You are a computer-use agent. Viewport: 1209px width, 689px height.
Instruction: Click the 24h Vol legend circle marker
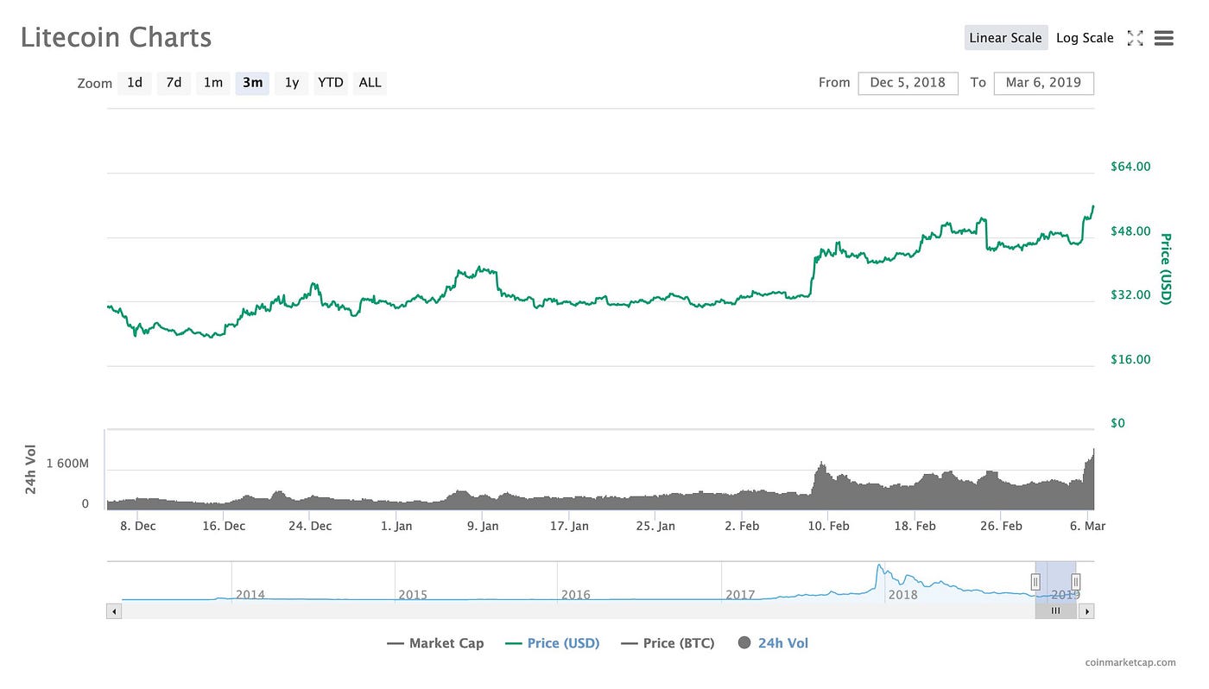coord(744,643)
